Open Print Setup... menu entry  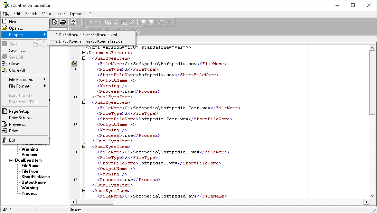pyautogui.click(x=25, y=118)
